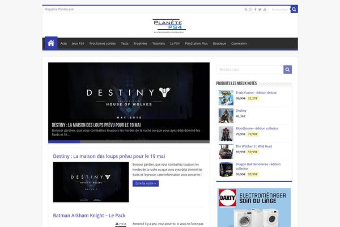This screenshot has width=340, height=227.
Task: Click the Produits les mieux notés heading
Action: (236, 83)
